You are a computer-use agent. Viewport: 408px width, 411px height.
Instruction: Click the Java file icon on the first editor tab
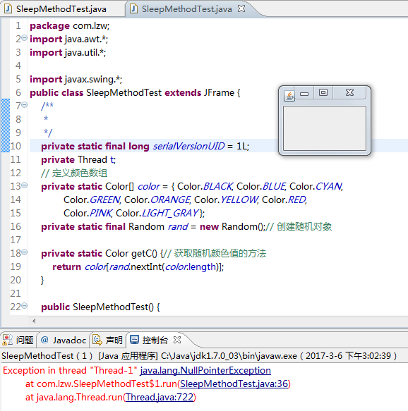pyautogui.click(x=8, y=9)
